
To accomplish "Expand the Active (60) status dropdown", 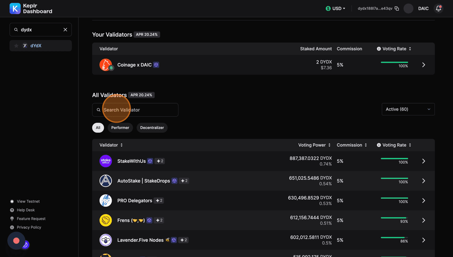I will pos(408,109).
